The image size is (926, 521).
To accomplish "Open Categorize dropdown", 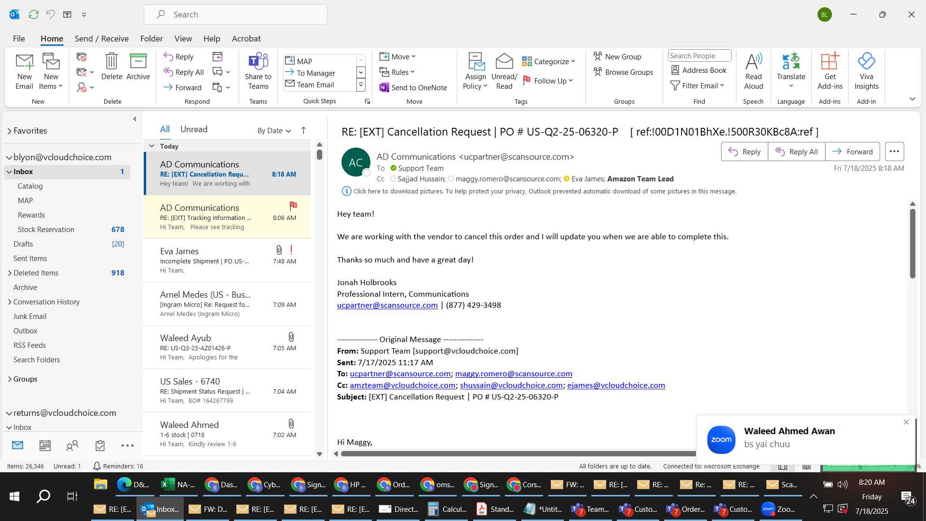I will (549, 61).
